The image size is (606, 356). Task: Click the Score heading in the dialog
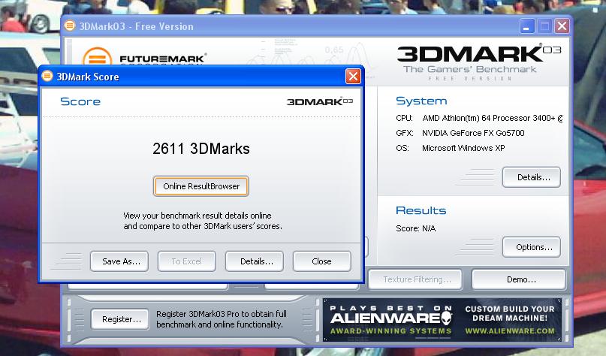(80, 101)
